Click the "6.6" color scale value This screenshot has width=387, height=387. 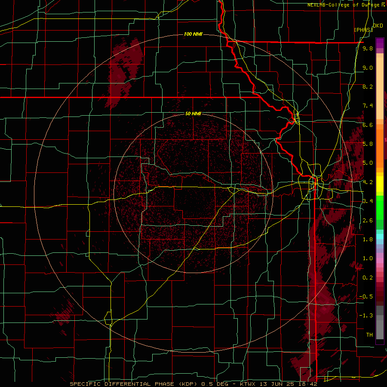(368, 125)
